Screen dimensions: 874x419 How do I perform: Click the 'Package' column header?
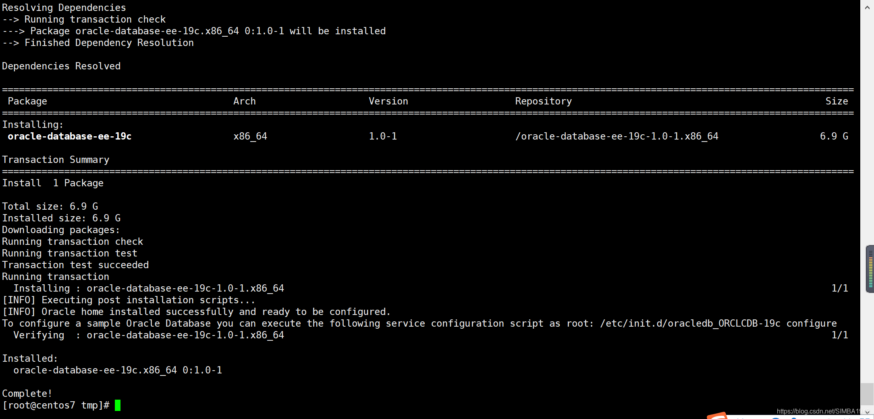tap(27, 101)
